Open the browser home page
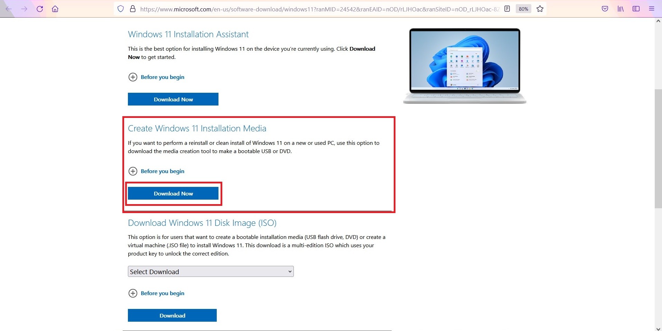This screenshot has height=331, width=662. [55, 9]
